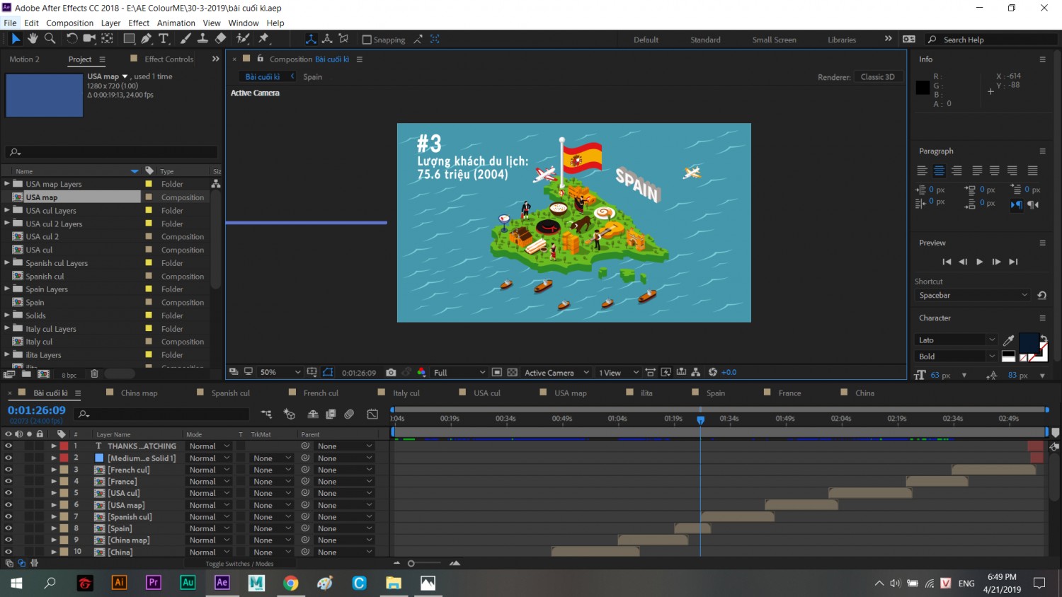
Task: Click the Character fill color swatch
Action: pyautogui.click(x=1028, y=342)
